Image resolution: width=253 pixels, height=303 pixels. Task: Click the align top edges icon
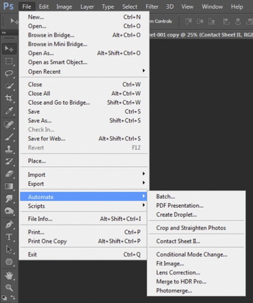pyautogui.click(x=189, y=21)
